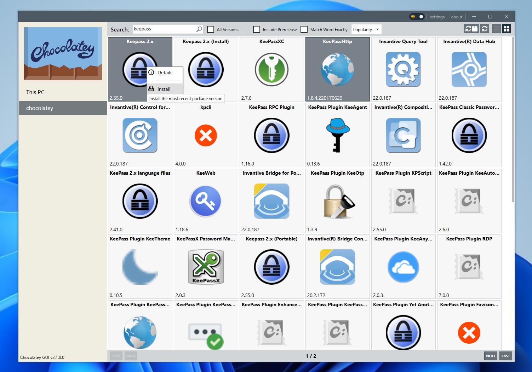
Task: Open the Popularity sort dropdown
Action: pos(366,29)
